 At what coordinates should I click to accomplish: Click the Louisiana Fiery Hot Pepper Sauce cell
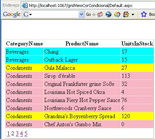[x=82, y=100]
